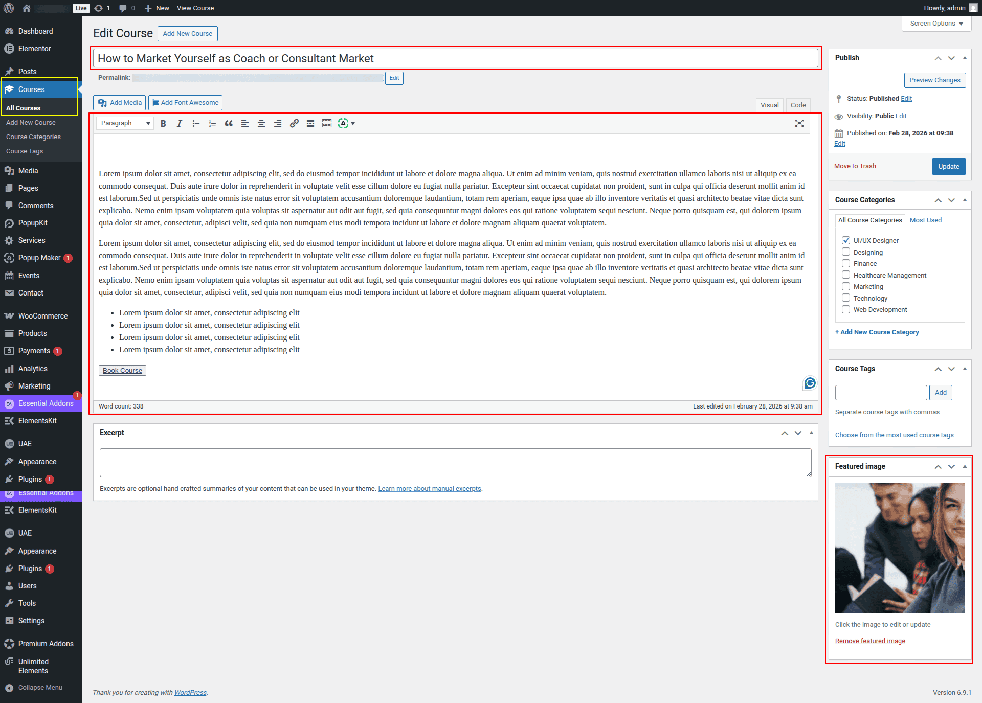Create a numbered list

pyautogui.click(x=212, y=123)
